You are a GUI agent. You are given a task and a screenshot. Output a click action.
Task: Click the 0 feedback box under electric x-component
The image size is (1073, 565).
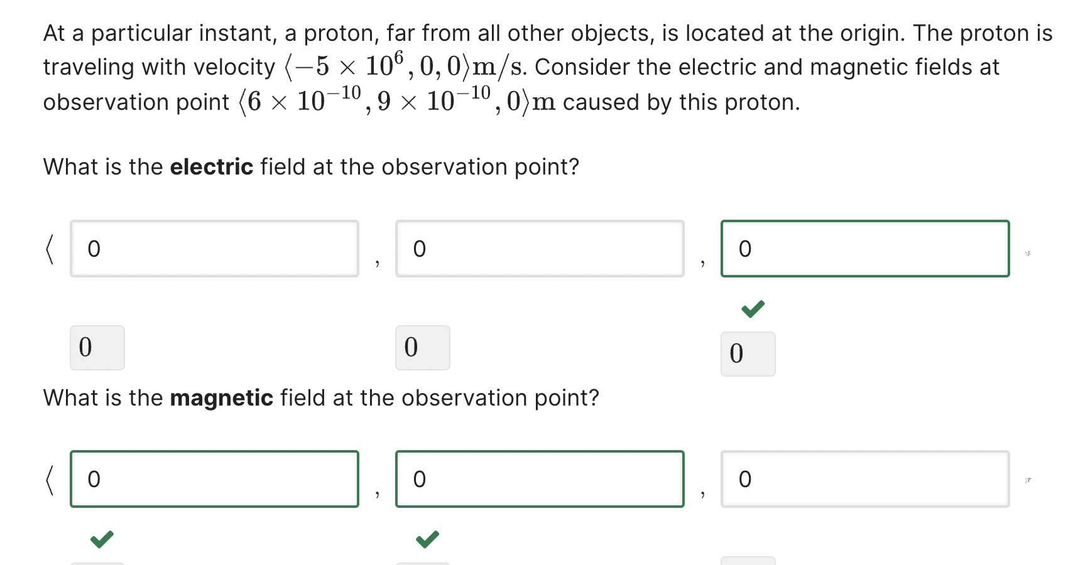[97, 348]
